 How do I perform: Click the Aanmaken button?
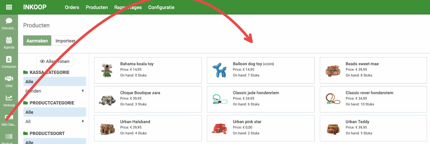pos(37,41)
